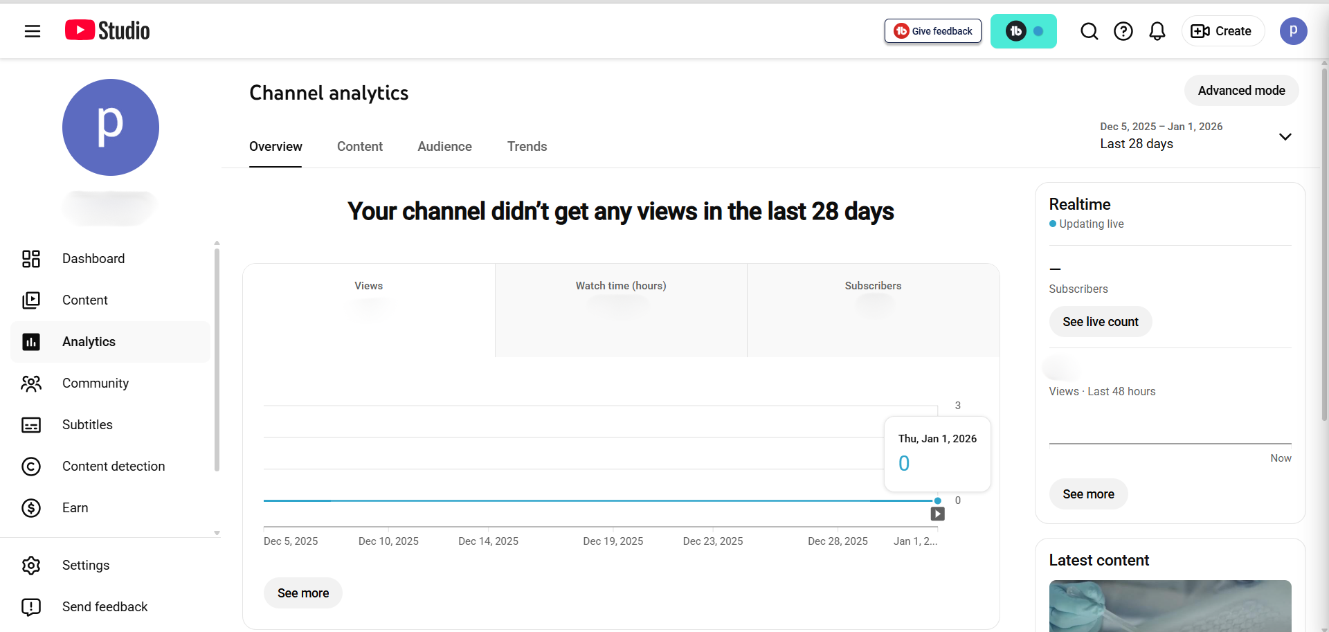Screen dimensions: 1329x632
Task: Expand the Last 28 days date dropdown
Action: [1195, 136]
